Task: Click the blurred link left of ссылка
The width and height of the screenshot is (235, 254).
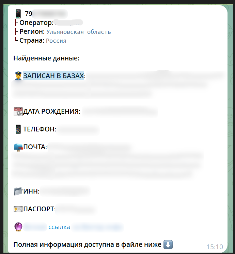Action: 35,227
